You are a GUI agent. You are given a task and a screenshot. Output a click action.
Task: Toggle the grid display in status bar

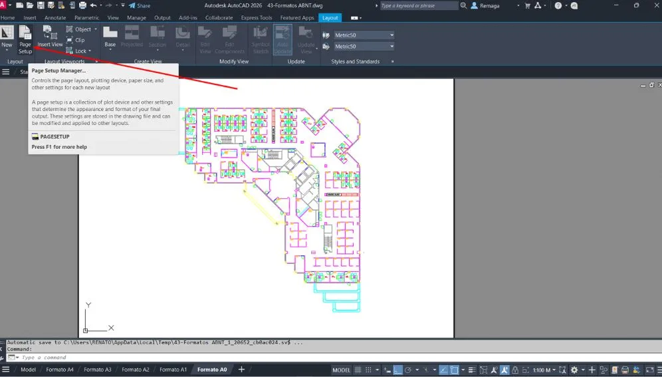coord(358,370)
